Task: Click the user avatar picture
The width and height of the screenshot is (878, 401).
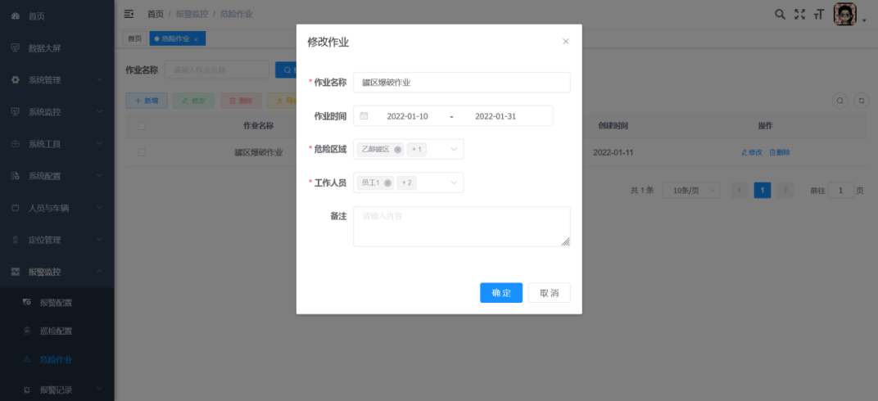Action: pyautogui.click(x=845, y=14)
